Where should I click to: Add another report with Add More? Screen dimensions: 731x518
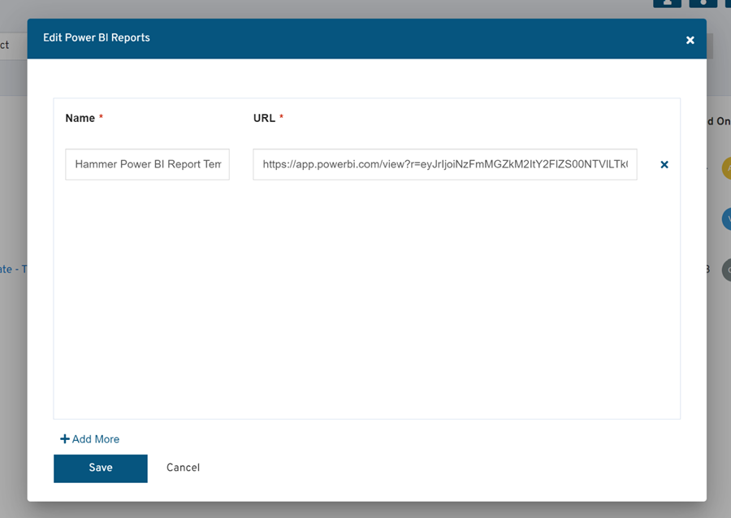(x=89, y=439)
